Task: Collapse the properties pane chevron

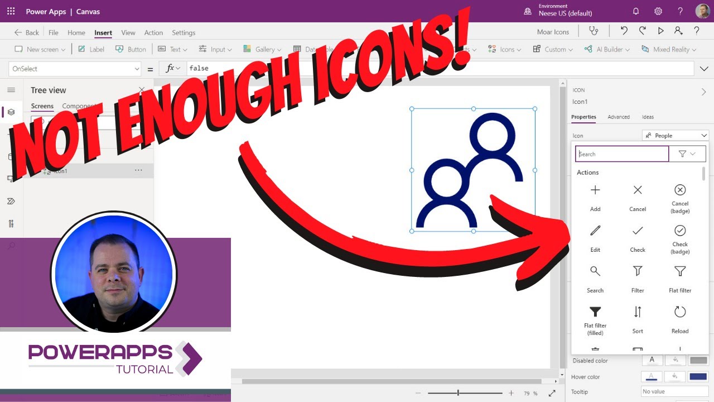Action: click(703, 92)
